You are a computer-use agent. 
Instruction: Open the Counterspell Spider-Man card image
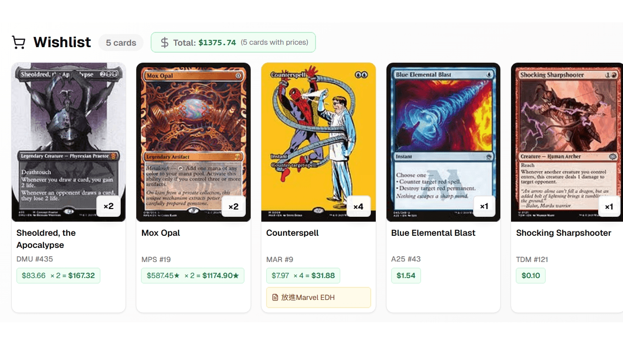[318, 142]
